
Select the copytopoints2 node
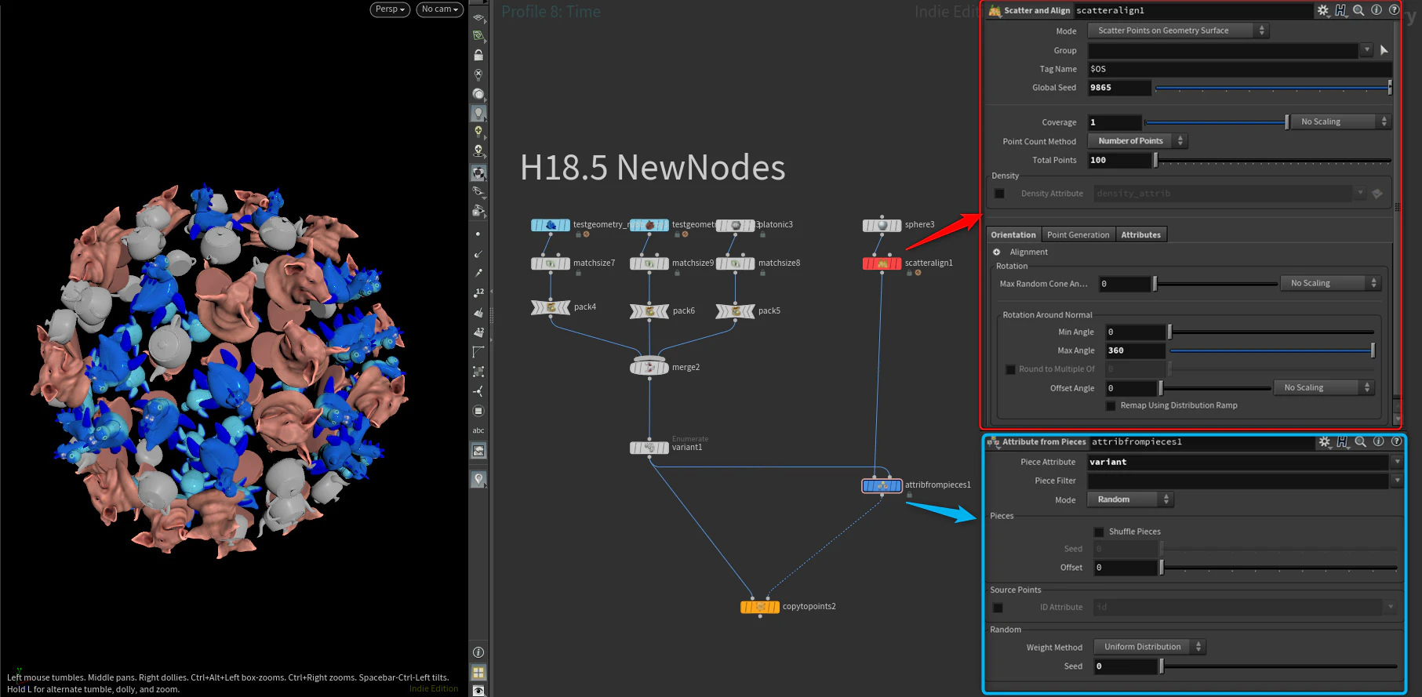[x=760, y=607]
